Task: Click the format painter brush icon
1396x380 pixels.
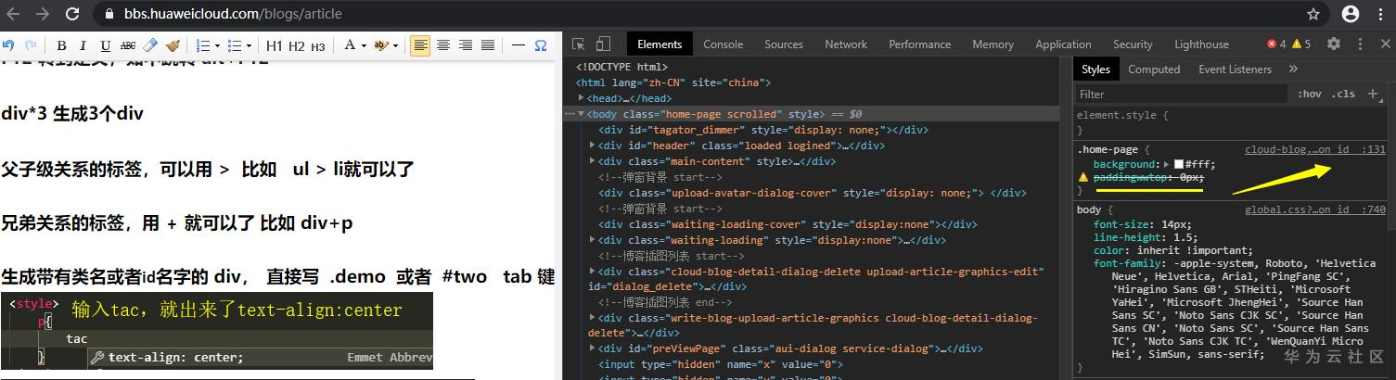Action: (x=173, y=45)
